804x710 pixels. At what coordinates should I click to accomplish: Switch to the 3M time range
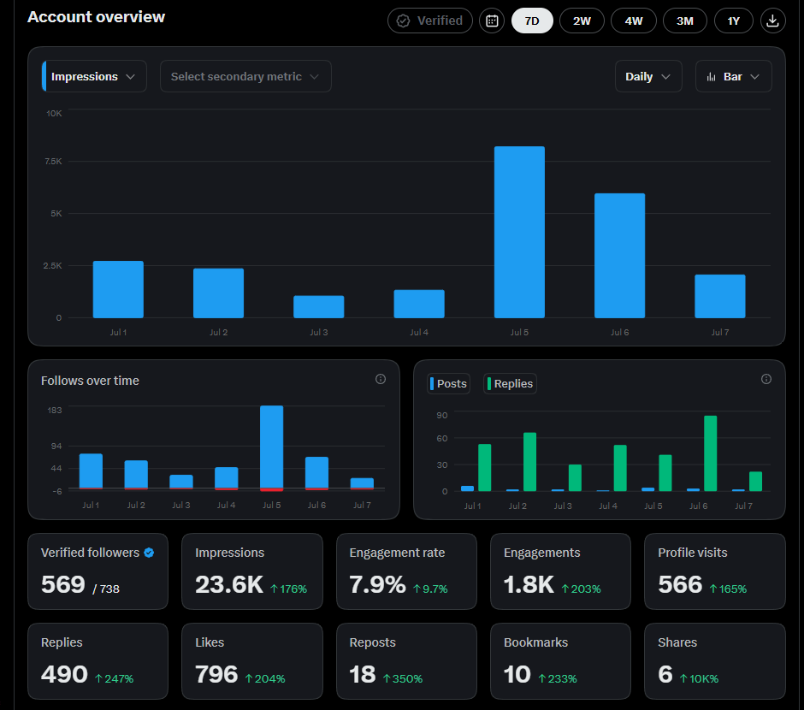tap(685, 21)
